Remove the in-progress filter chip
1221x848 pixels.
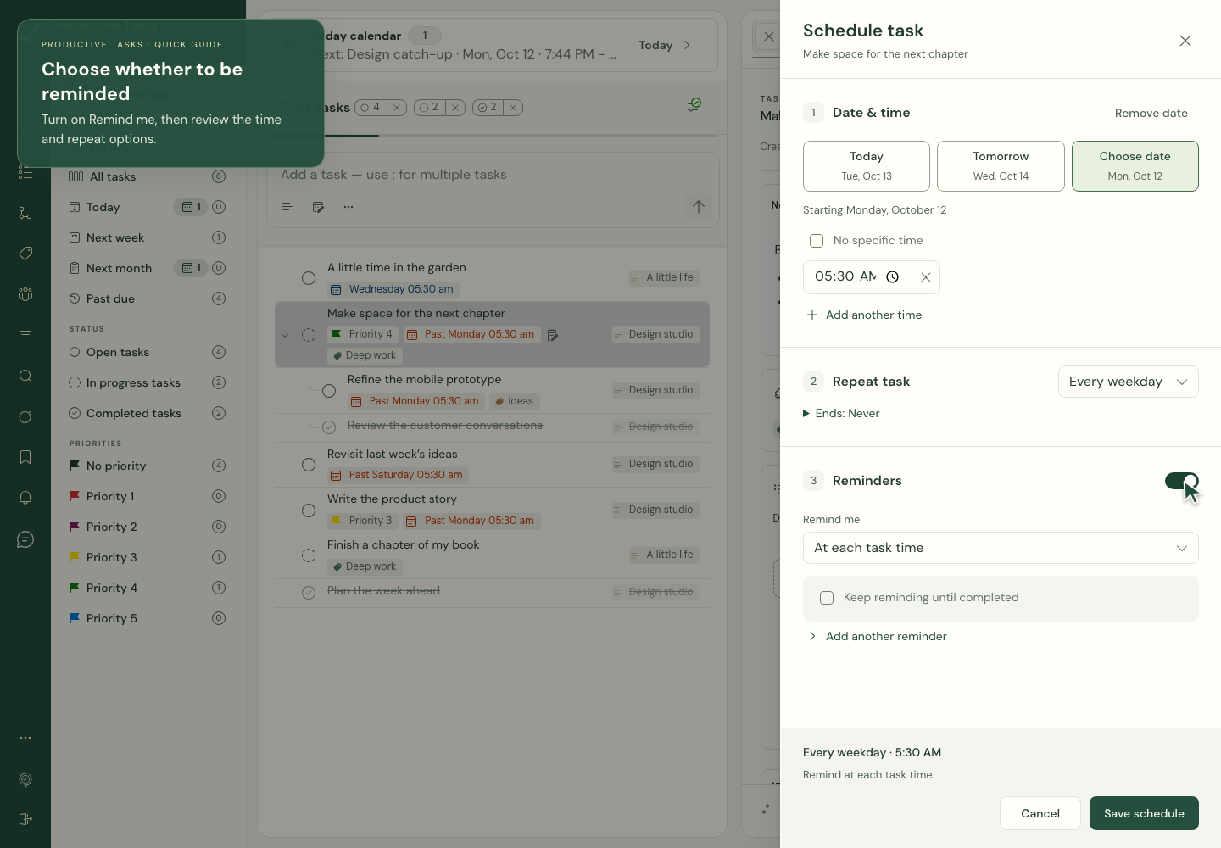coord(455,108)
